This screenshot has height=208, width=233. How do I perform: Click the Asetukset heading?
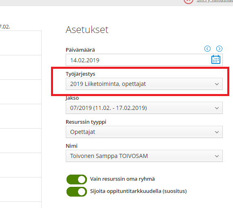pyautogui.click(x=87, y=30)
